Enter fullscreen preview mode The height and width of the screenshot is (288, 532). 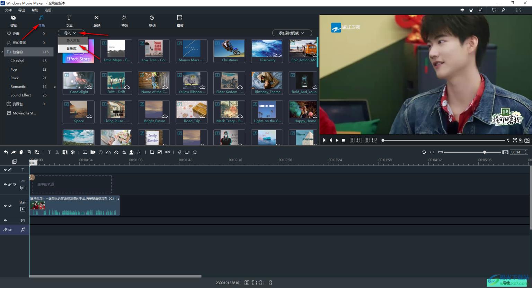515,140
